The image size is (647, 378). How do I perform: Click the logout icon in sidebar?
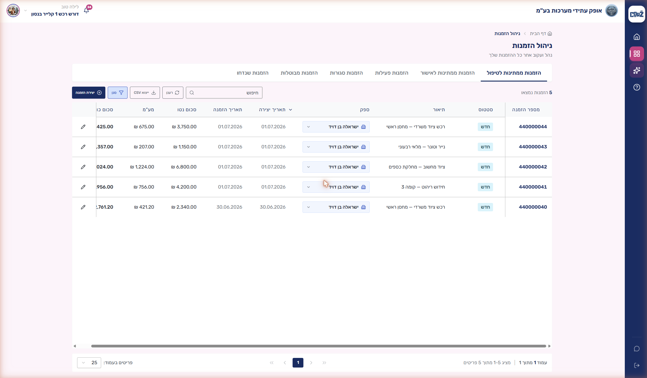pos(636,365)
